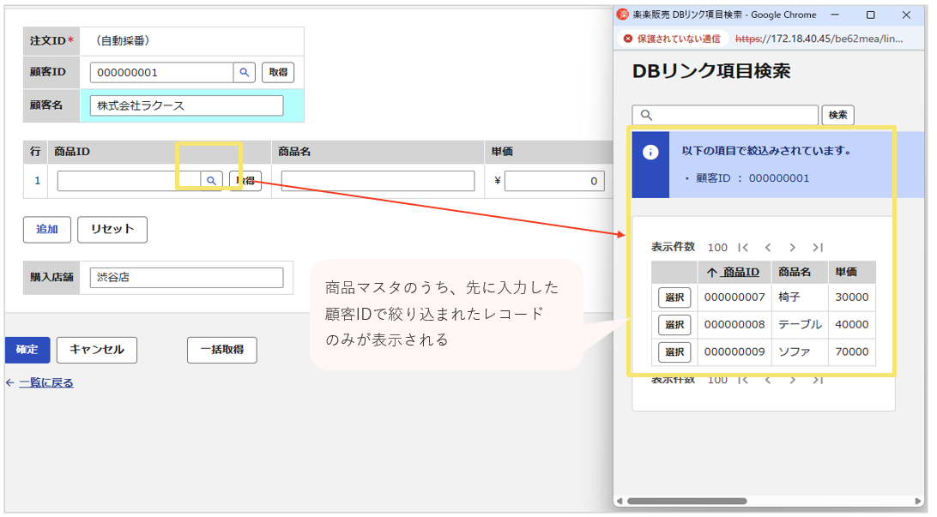The image size is (937, 517).
Task: Click the security warning icon in address bar
Action: (x=628, y=39)
